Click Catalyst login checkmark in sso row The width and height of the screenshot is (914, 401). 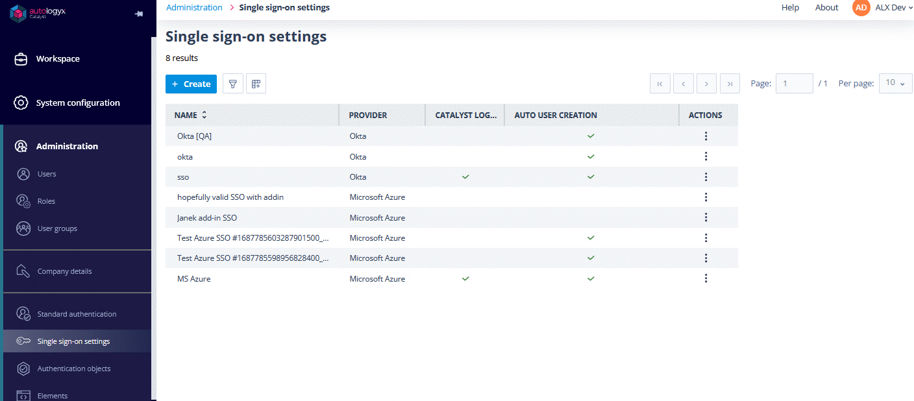pos(465,176)
